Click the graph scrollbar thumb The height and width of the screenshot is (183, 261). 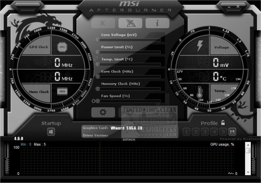click(248, 150)
